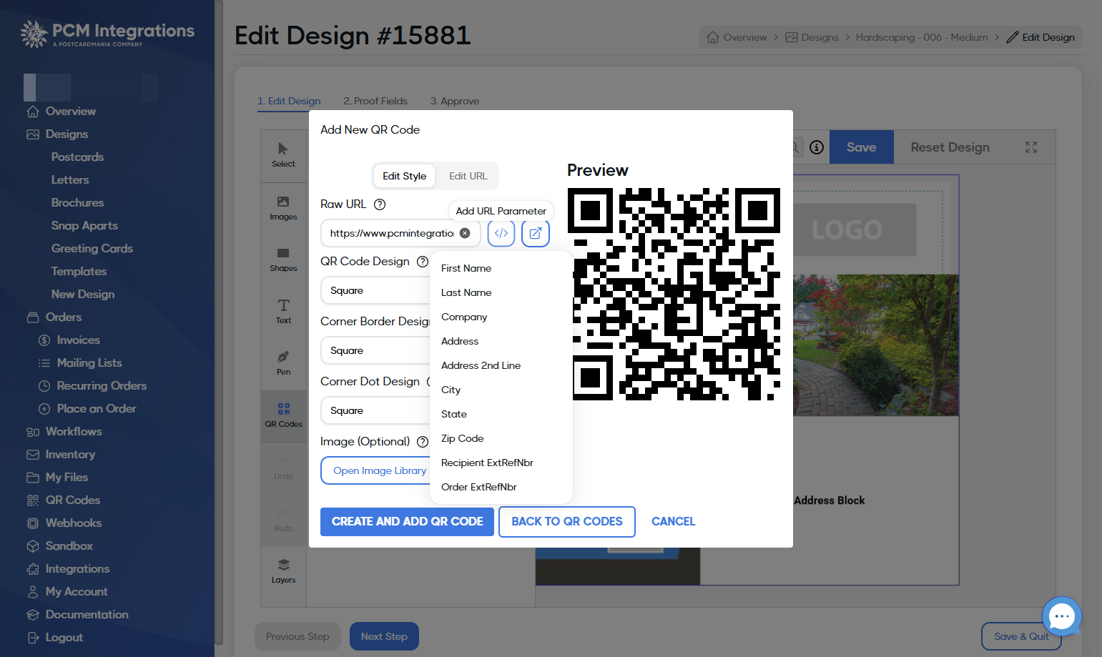
Task: Open the Layers panel
Action: 283,570
